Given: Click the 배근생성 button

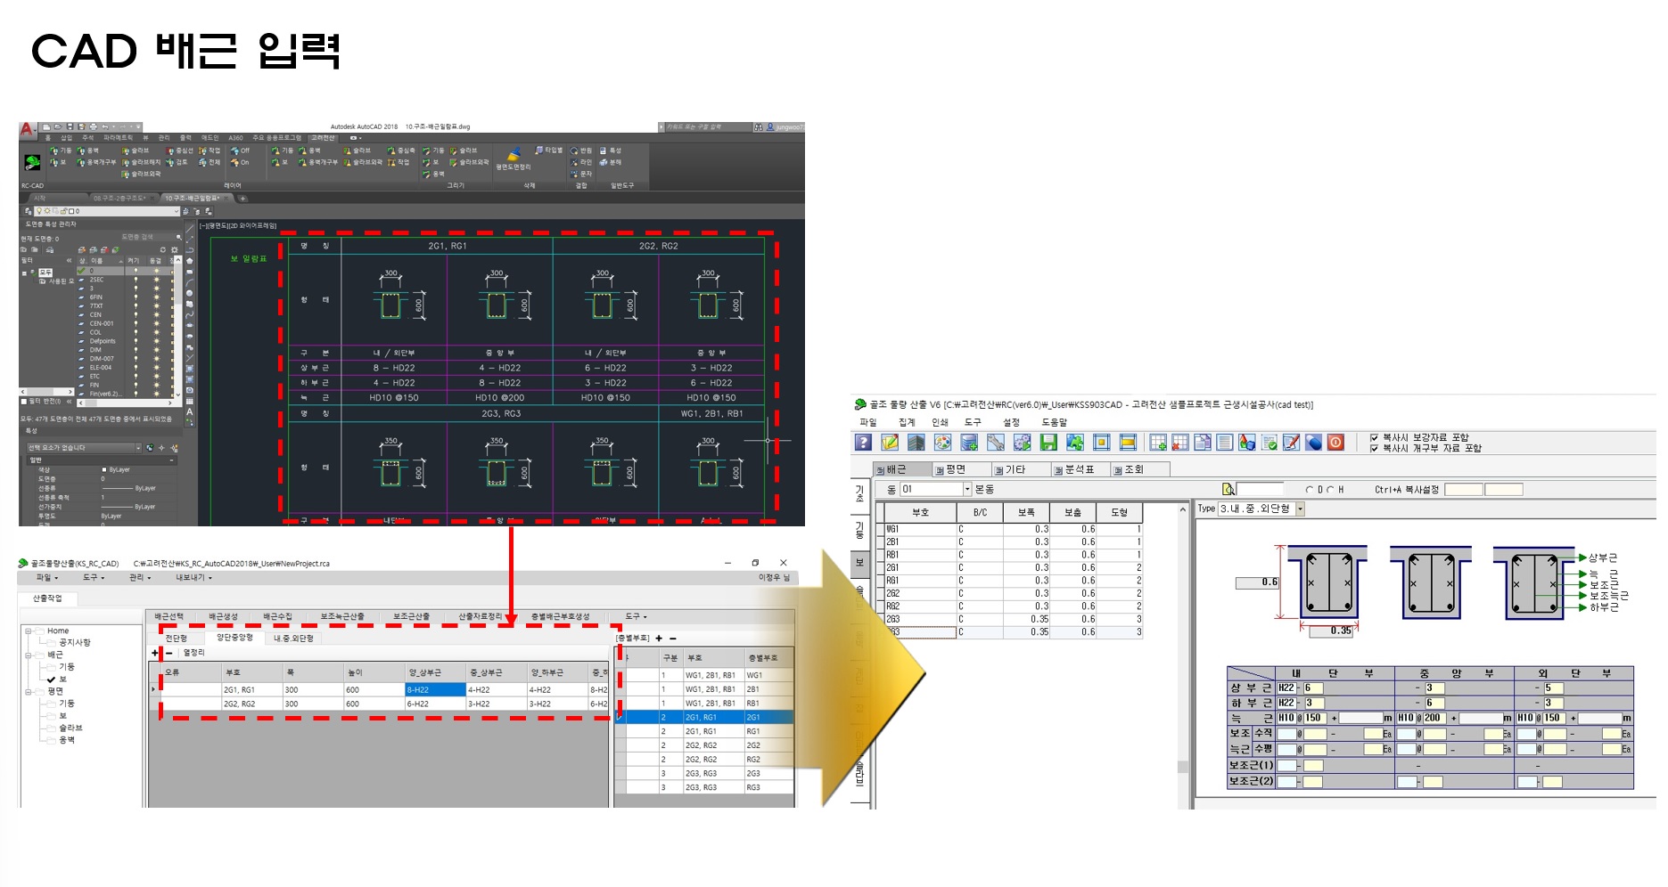Looking at the screenshot, I should [223, 616].
